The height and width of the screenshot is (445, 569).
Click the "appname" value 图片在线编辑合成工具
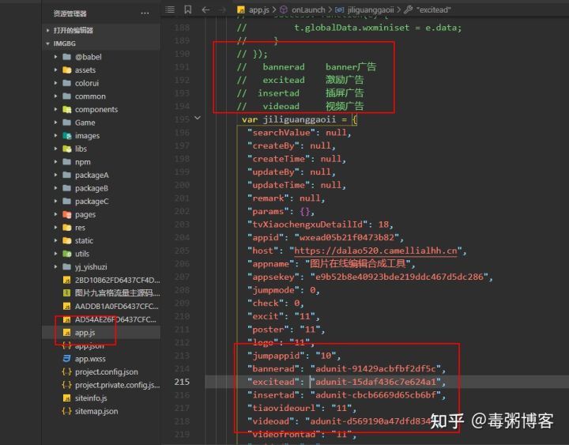pyautogui.click(x=358, y=263)
